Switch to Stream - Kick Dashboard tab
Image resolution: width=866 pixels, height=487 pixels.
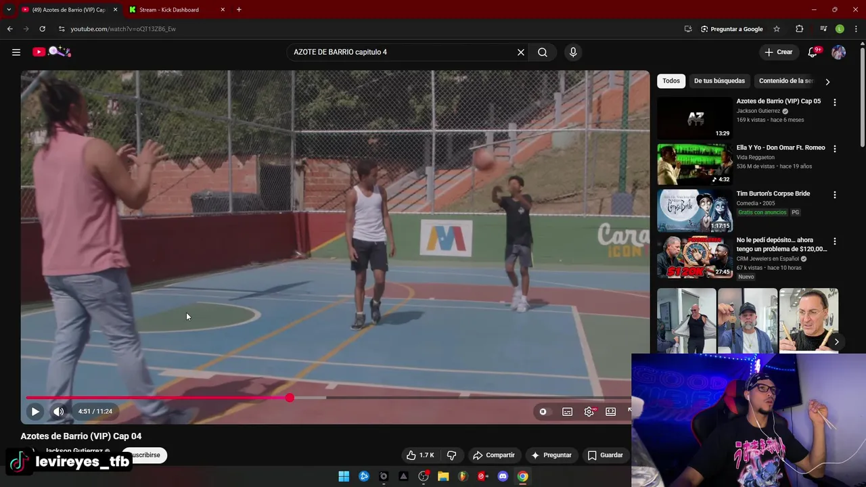click(x=169, y=9)
